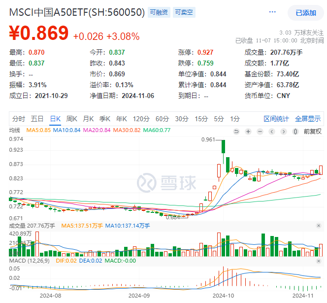Click the 0.961 high marker on chart
The image size is (327, 303).
[x=208, y=139]
